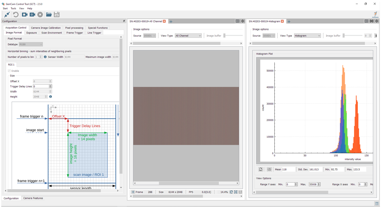Open the View Type All Channel dropdown
The height and width of the screenshot is (208, 381).
point(188,36)
